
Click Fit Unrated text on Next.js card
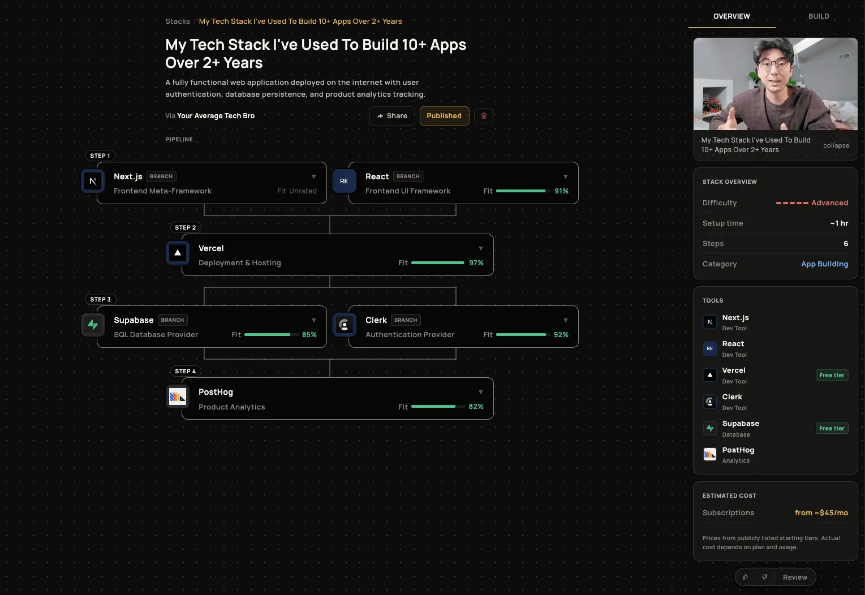297,191
